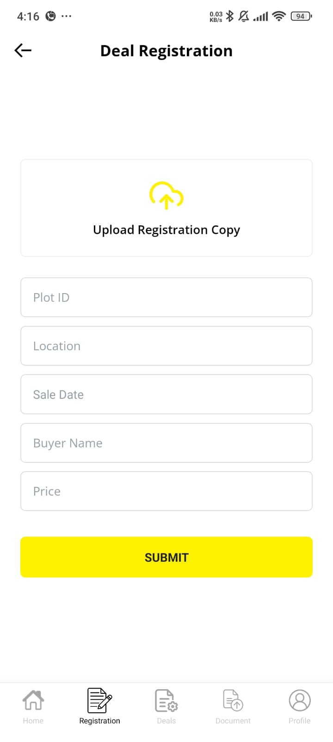Focus the Plot ID field
Screen dimensions: 333x742
(x=166, y=297)
